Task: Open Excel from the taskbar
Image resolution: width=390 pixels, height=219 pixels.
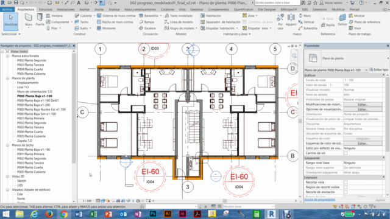Action: tap(93, 214)
